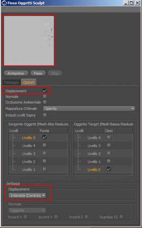The width and height of the screenshot is (142, 228).
Task: Check Dest for target Livello 1
Action: [109, 161]
